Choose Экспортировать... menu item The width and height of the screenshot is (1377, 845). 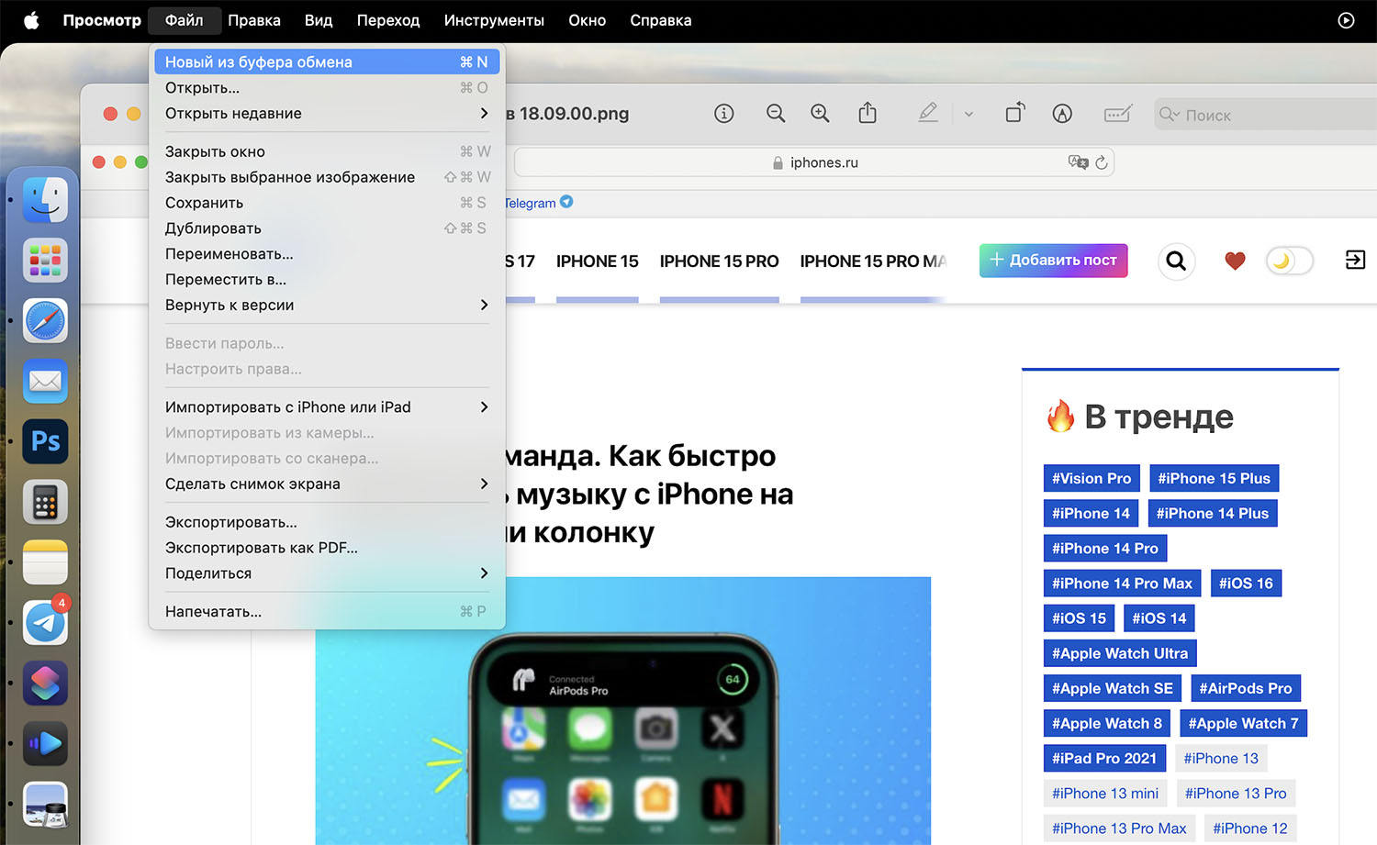coord(327,522)
